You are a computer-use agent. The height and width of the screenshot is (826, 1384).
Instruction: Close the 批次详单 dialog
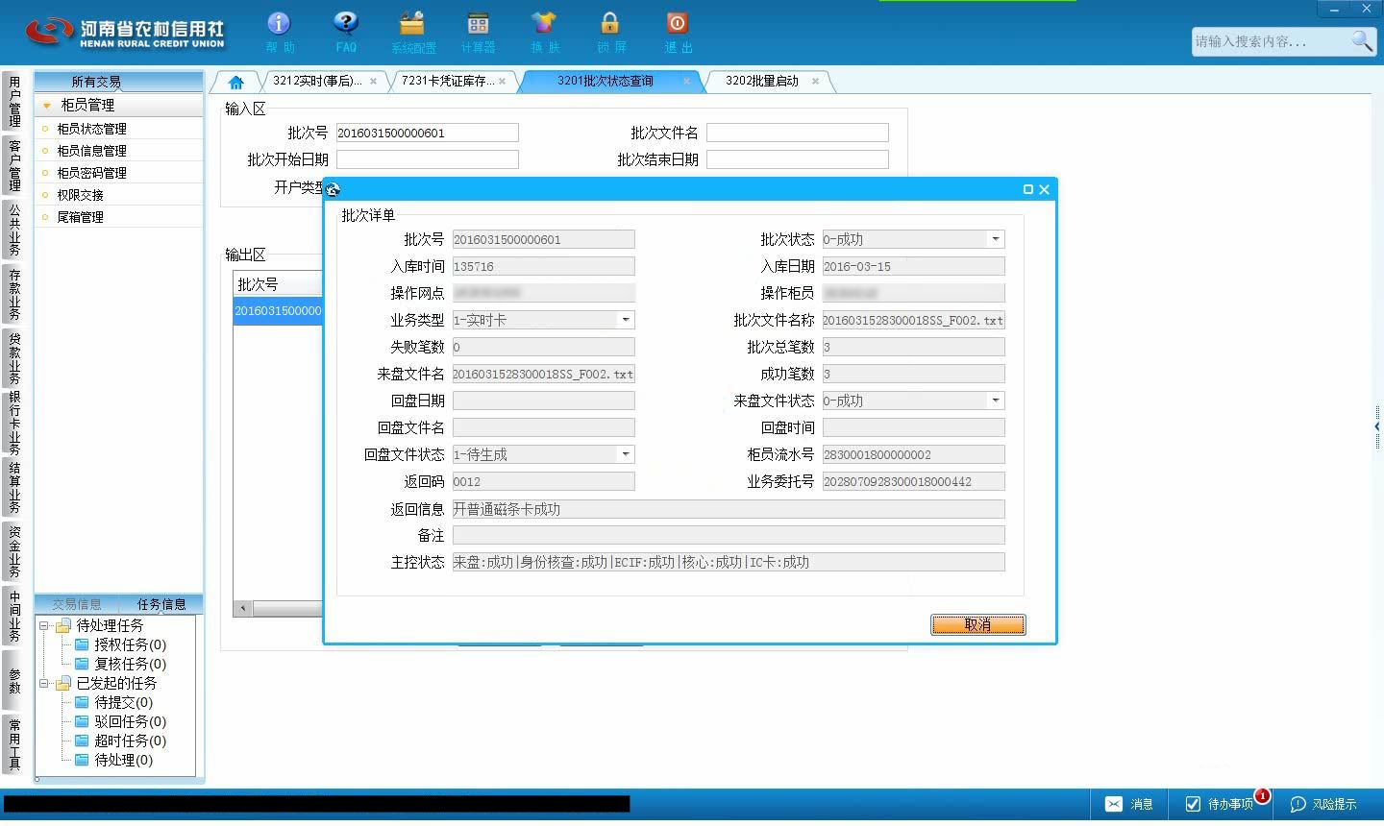click(x=1045, y=189)
